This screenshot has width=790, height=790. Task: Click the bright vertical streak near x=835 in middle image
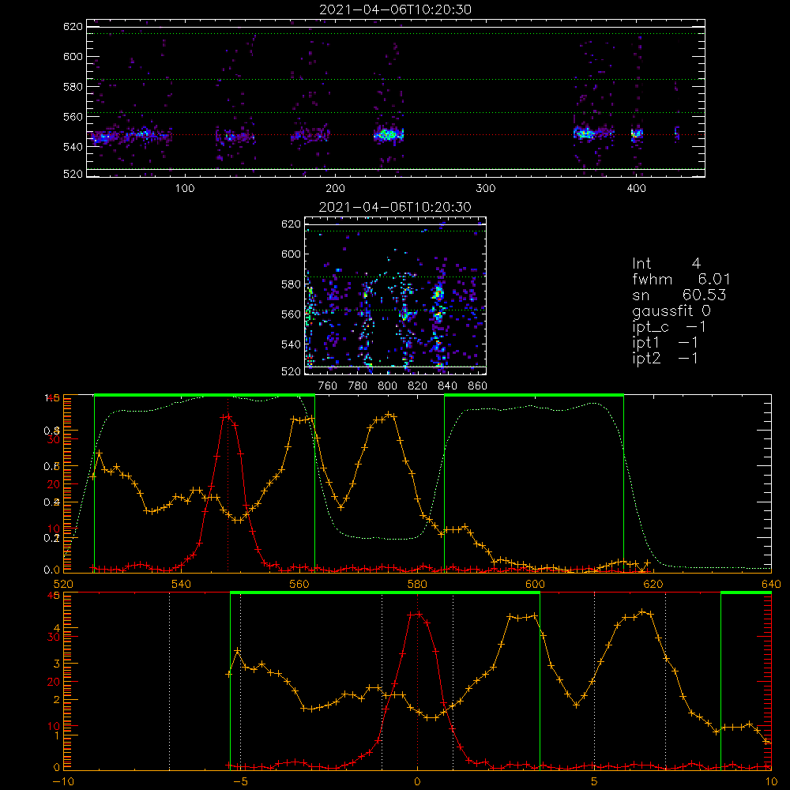(x=438, y=303)
